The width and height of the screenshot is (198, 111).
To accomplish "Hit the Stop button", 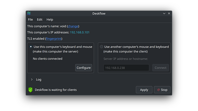I will (x=162, y=90).
